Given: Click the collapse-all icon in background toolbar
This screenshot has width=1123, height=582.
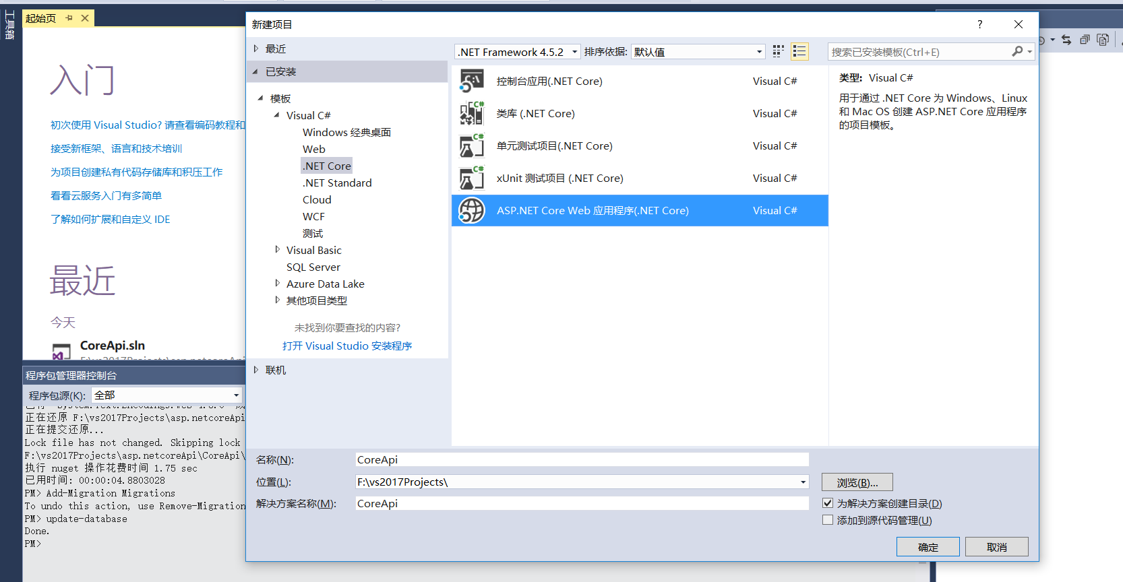Looking at the screenshot, I should [x=1085, y=40].
